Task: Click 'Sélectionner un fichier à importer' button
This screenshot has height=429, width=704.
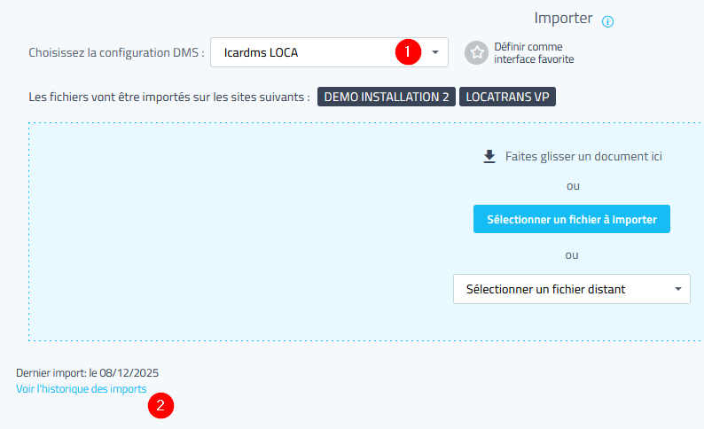Action: pyautogui.click(x=572, y=219)
